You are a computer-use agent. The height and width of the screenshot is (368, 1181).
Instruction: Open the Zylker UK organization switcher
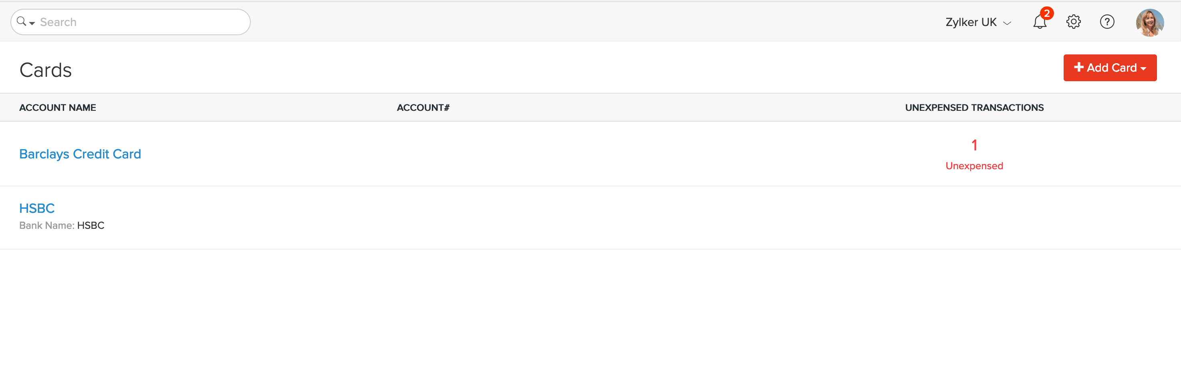click(x=978, y=22)
